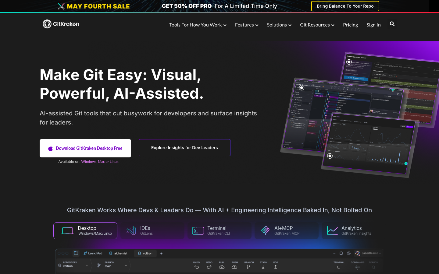The image size is (439, 274).
Task: Click Bring Balance To Your Repo button
Action: [345, 6]
